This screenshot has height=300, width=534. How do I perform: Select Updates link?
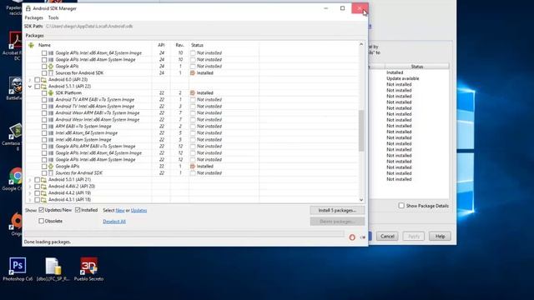tap(139, 211)
